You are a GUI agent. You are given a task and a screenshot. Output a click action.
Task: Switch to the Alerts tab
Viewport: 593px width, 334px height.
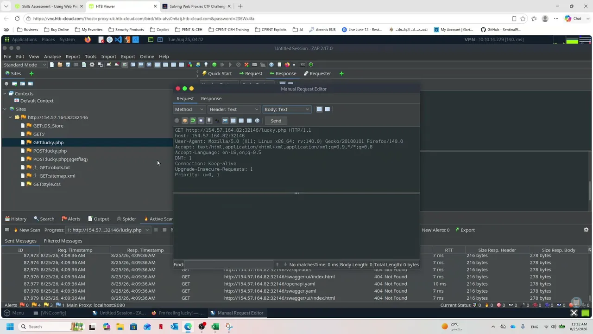point(71,219)
